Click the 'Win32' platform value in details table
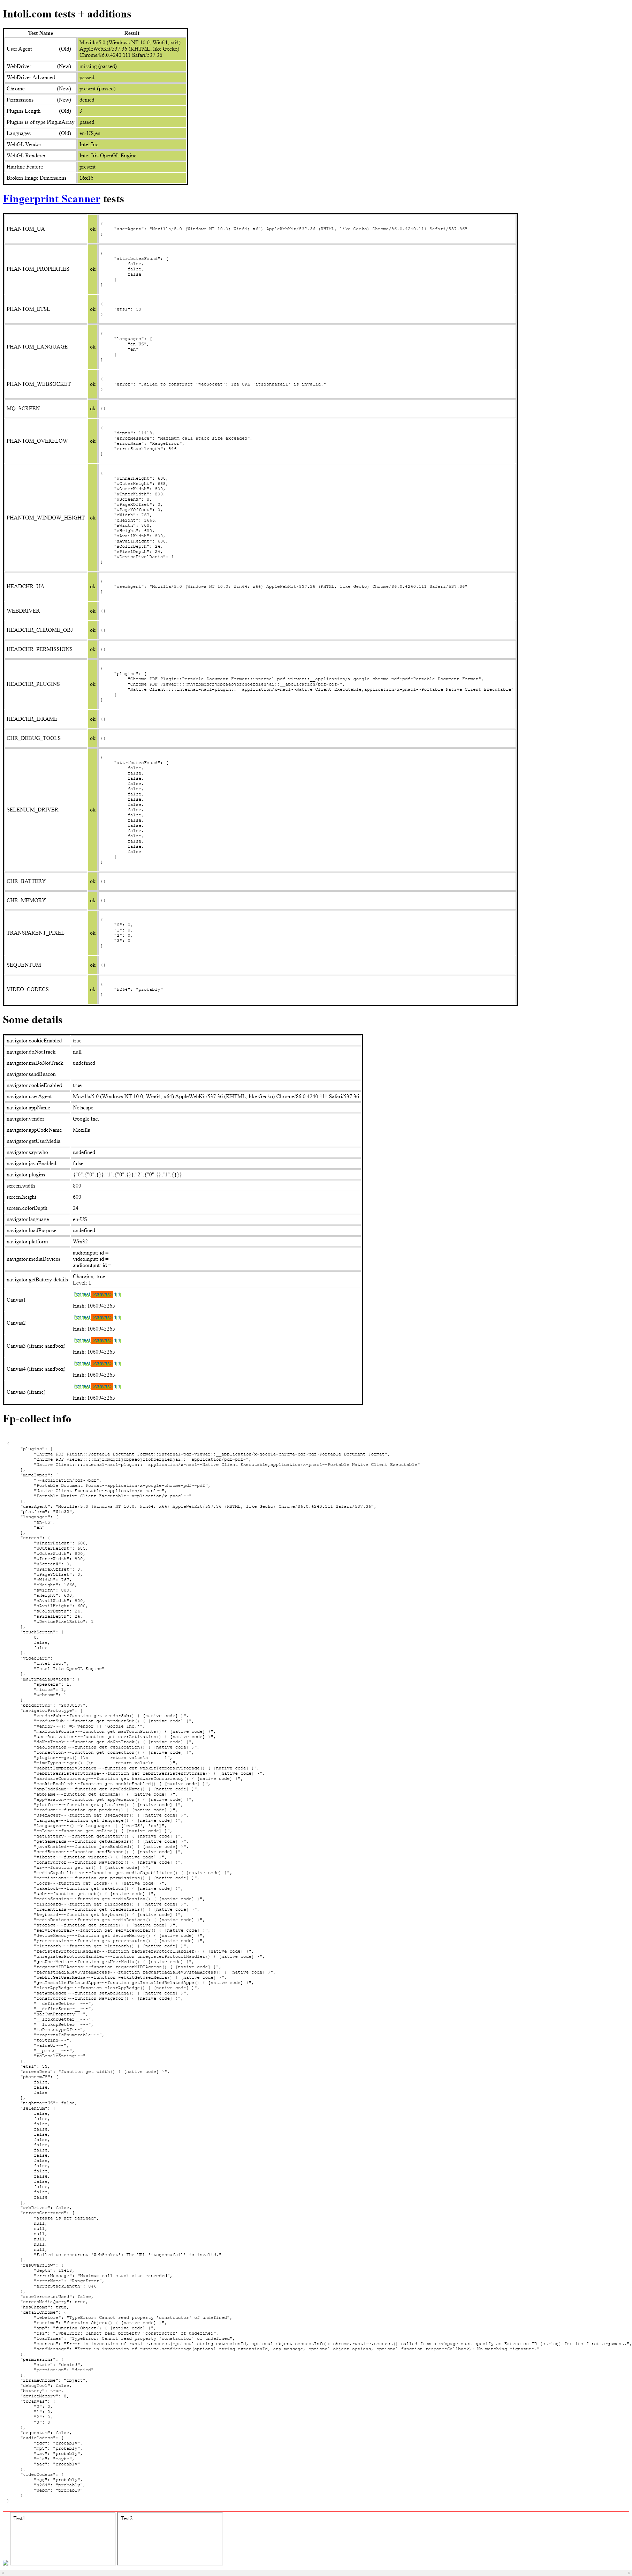The width and height of the screenshot is (632, 2576). [x=80, y=1242]
